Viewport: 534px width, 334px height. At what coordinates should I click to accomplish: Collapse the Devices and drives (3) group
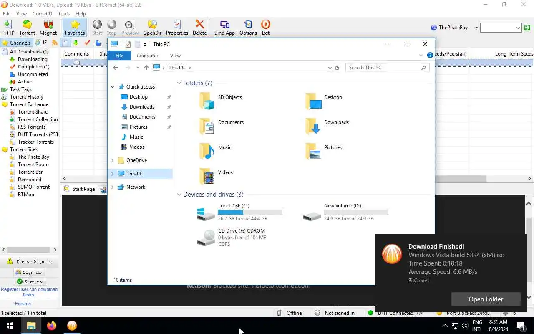[x=179, y=195]
